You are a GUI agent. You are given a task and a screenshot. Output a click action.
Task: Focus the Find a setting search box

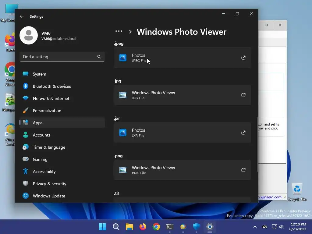tap(62, 57)
